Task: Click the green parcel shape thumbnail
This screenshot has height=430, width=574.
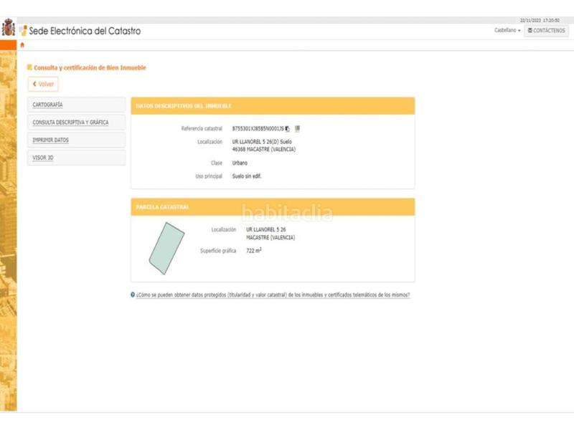Action: [166, 247]
